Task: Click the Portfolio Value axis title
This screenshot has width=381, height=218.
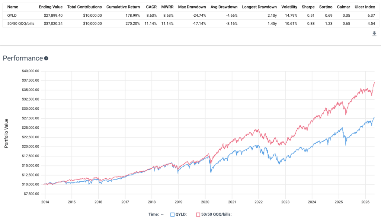Action: (6, 133)
